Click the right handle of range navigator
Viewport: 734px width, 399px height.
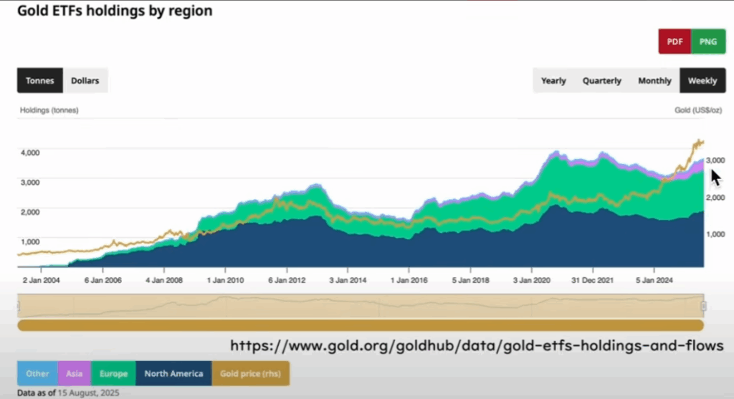tap(703, 307)
